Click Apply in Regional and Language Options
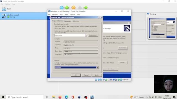 click(97, 75)
